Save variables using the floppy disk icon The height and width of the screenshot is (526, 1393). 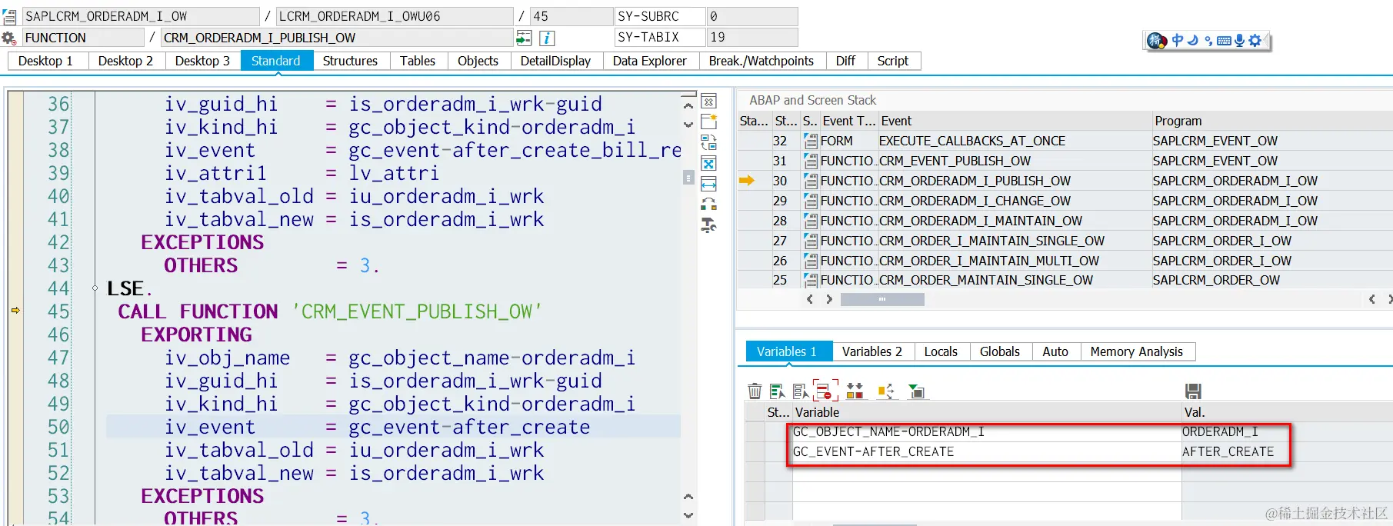pyautogui.click(x=1193, y=391)
